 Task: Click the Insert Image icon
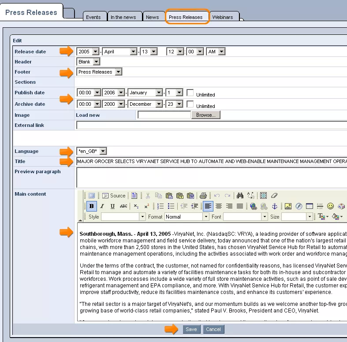coord(288,206)
